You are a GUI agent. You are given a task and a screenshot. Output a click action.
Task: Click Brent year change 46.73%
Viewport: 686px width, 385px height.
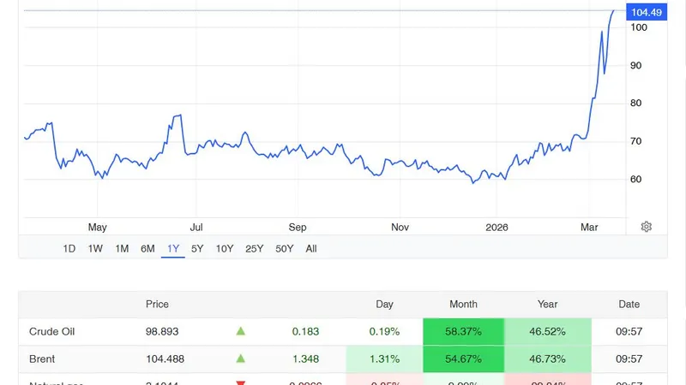tap(547, 359)
